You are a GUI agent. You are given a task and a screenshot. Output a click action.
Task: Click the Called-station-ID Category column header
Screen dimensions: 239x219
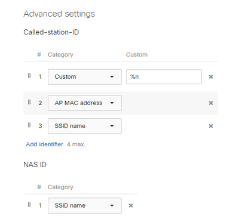point(60,55)
